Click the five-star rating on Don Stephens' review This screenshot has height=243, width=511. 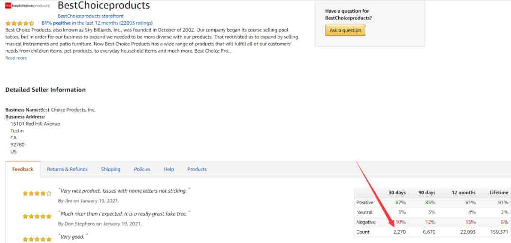coord(37,216)
